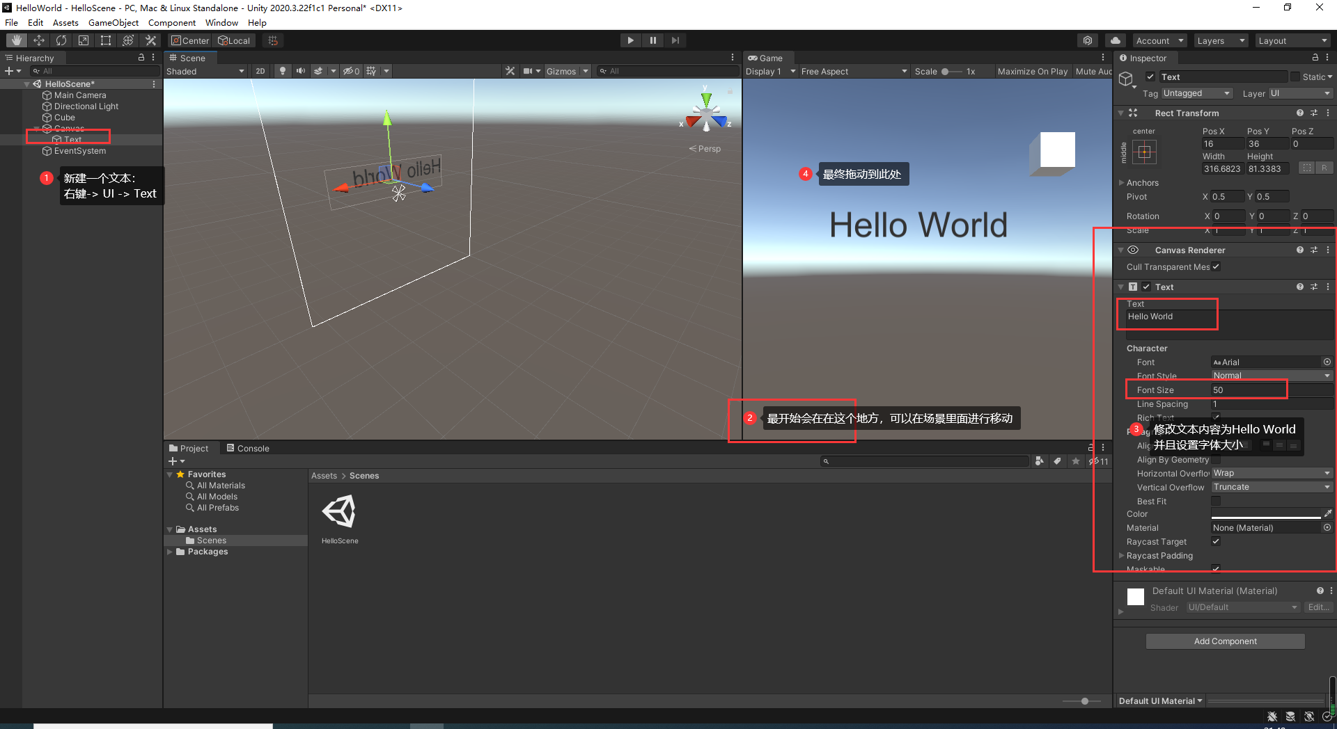This screenshot has width=1337, height=729.
Task: Open the Shaded draw mode dropdown
Action: click(x=205, y=71)
